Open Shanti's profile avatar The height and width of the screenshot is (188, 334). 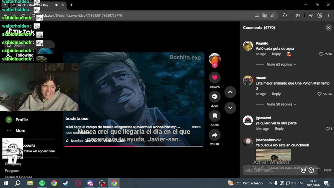[248, 80]
